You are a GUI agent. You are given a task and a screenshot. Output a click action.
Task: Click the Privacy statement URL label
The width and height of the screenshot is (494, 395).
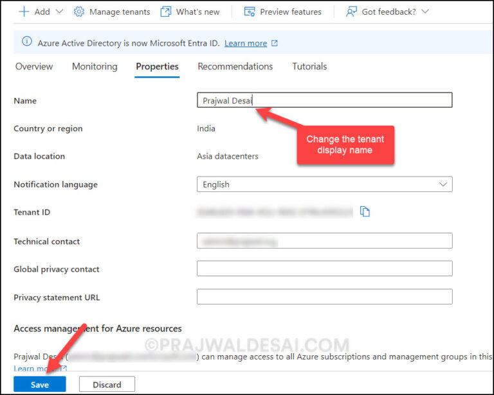point(57,297)
